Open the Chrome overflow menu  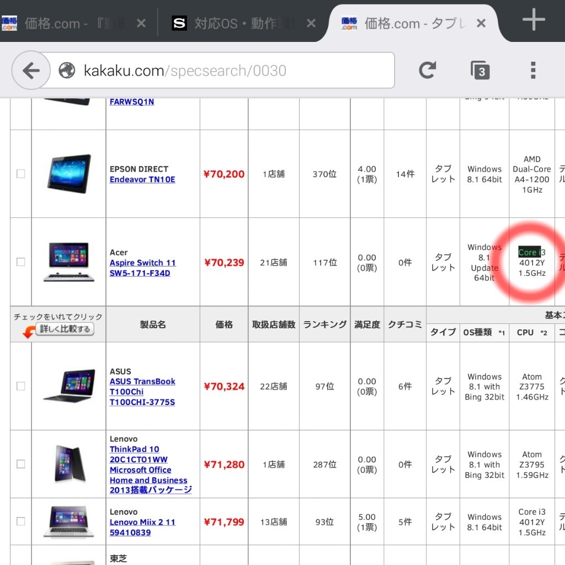tap(533, 70)
